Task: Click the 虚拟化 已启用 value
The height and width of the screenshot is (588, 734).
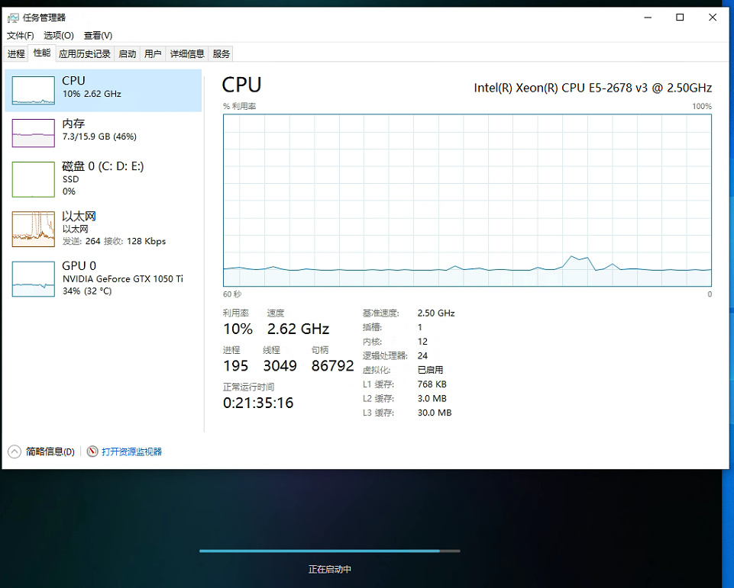Action: click(430, 370)
